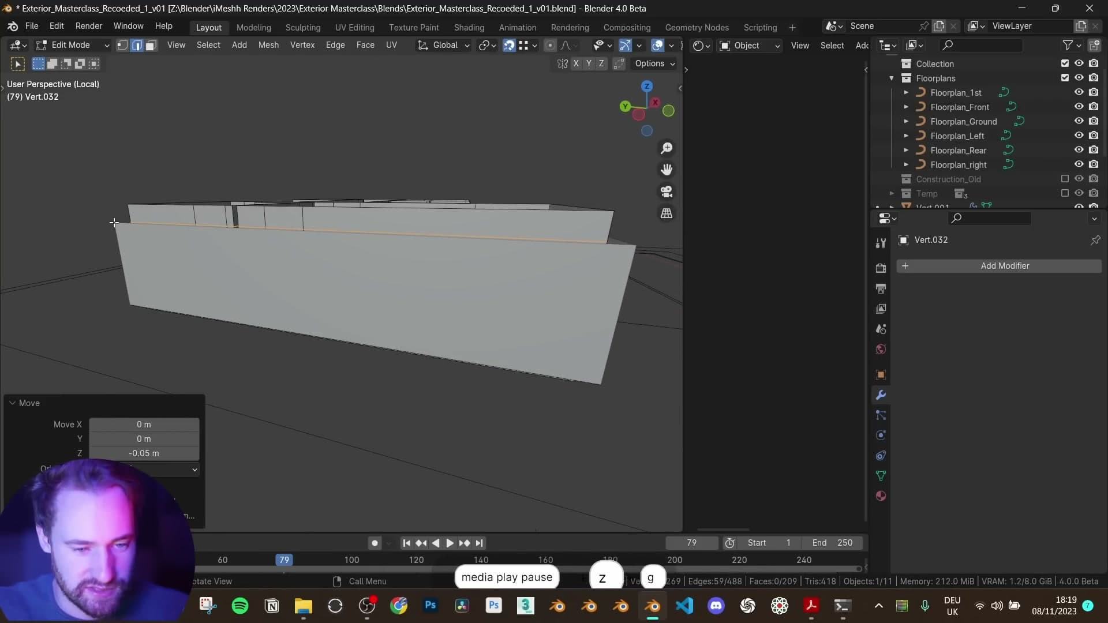Collapse the Move operator panel
Screen dimensions: 1108x623
(x=12, y=403)
